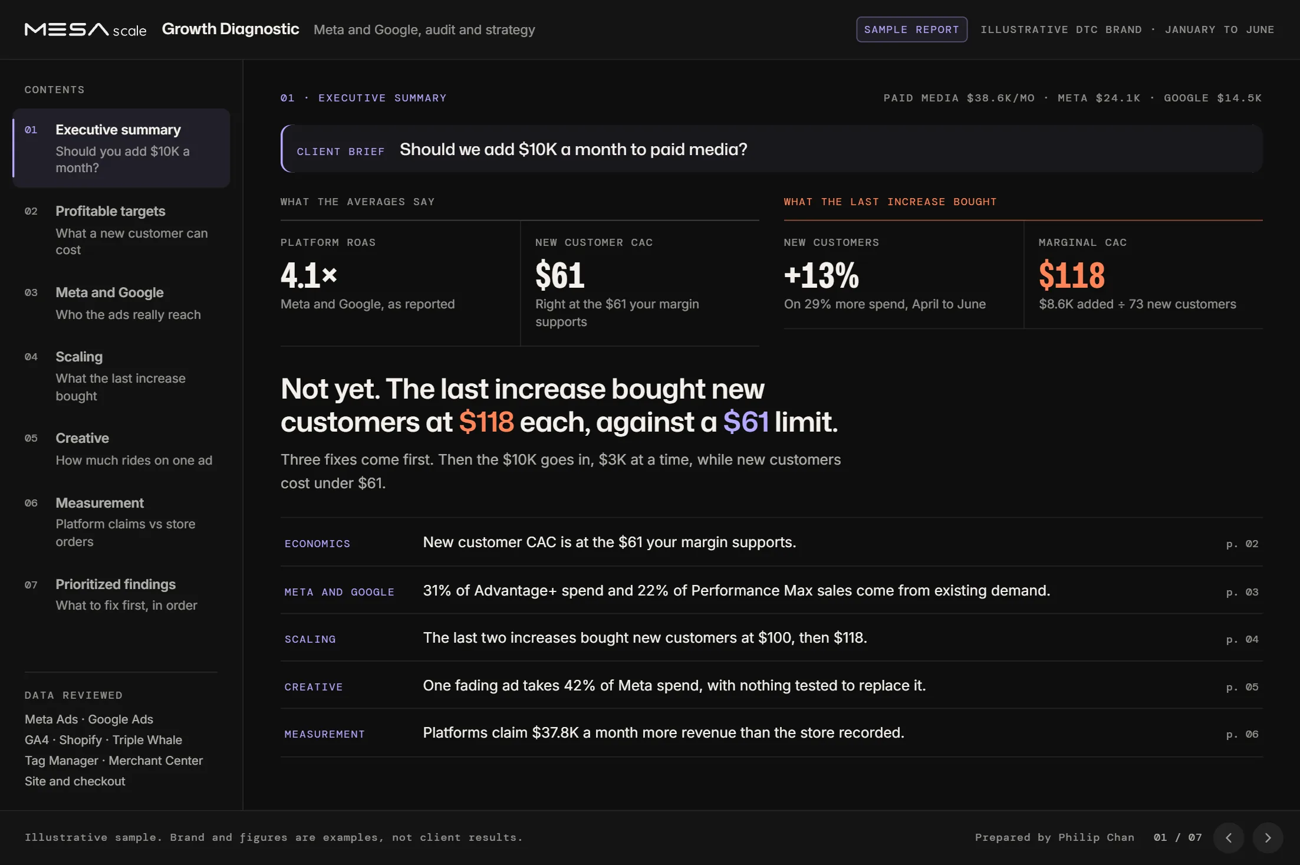Open the Creative finding row

tap(771, 686)
